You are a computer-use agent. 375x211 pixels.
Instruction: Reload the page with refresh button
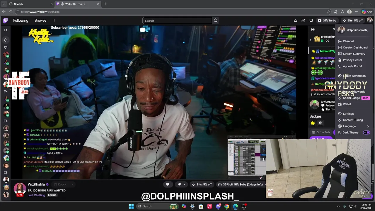11,12
